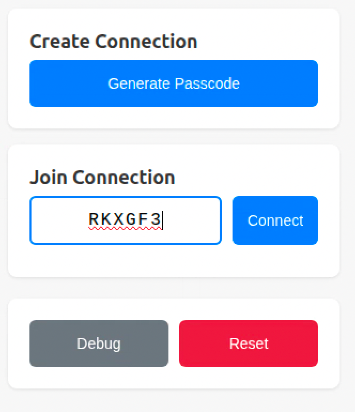Viewport: 355px width, 412px height.
Task: Click the word Create in the top heading
Action: point(60,42)
